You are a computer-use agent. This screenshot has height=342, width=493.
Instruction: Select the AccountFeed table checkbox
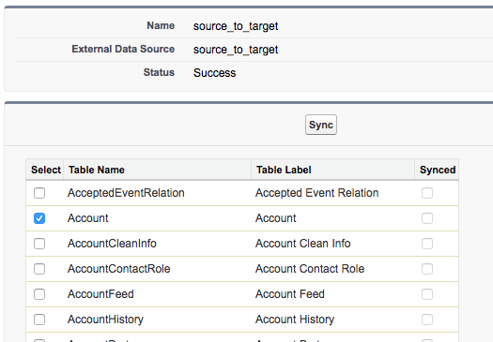[x=39, y=294]
